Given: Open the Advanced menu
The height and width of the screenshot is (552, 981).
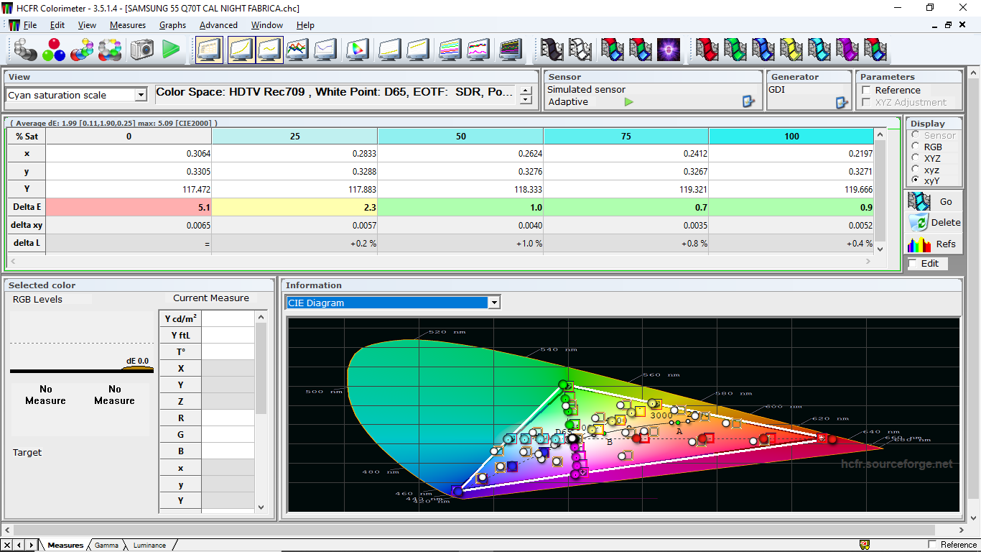Looking at the screenshot, I should [218, 25].
